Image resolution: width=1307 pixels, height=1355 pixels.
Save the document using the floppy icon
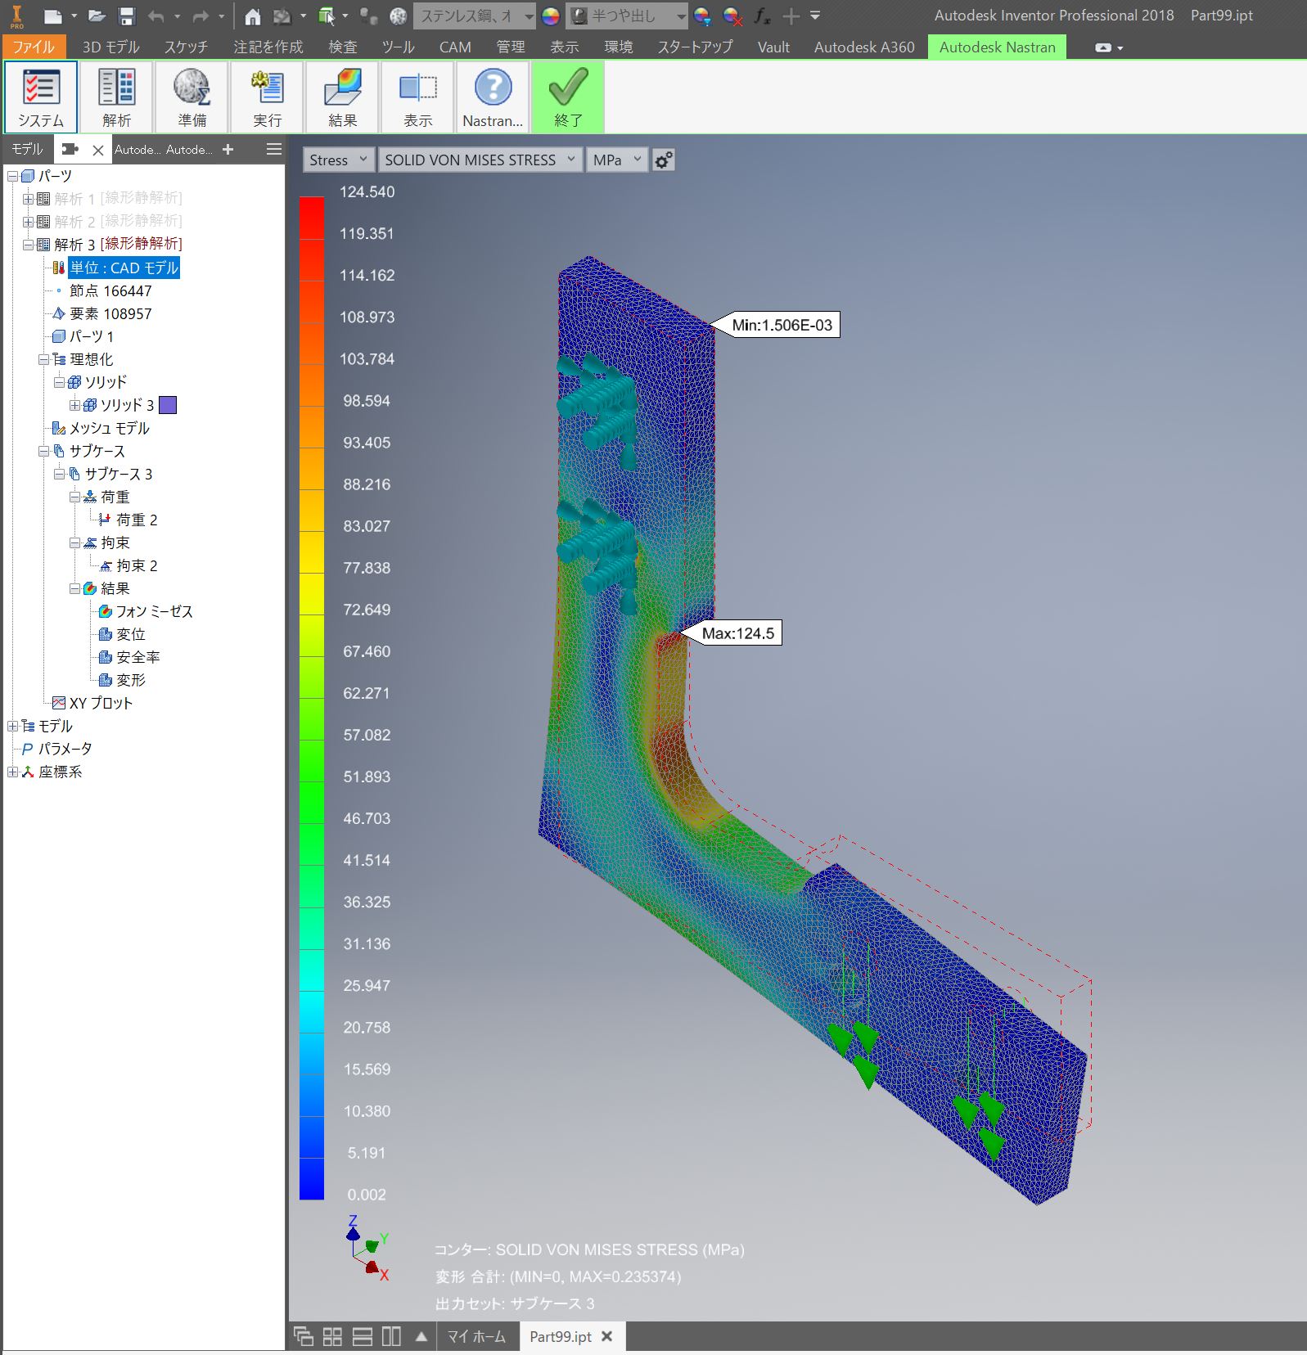tap(126, 16)
